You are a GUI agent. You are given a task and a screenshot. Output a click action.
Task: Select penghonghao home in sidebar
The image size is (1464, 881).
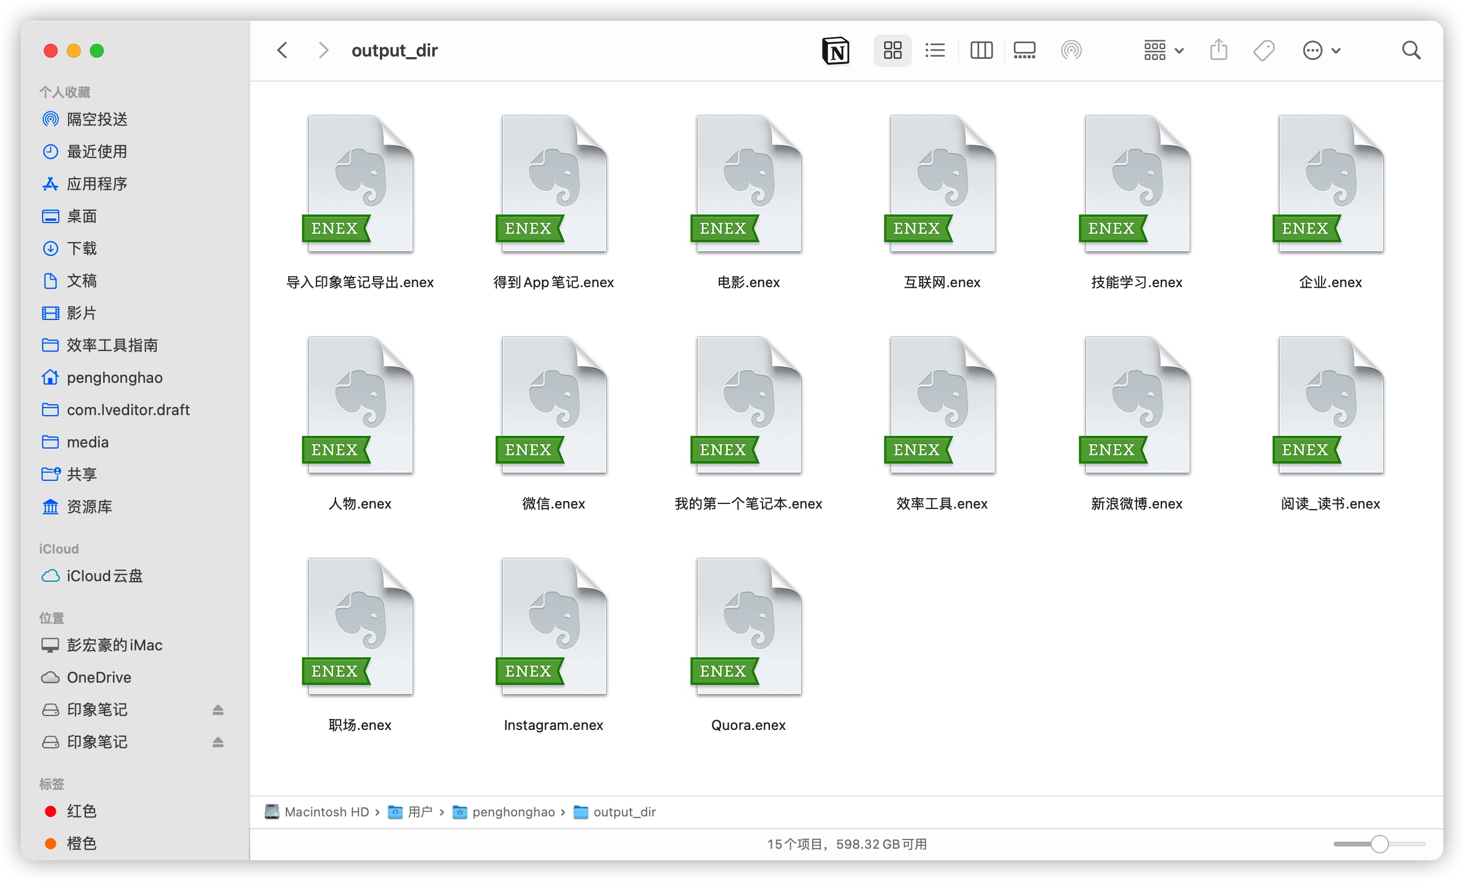coord(135,378)
